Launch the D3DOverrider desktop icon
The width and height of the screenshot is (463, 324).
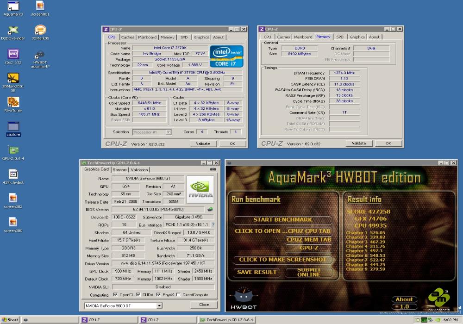pos(13,33)
